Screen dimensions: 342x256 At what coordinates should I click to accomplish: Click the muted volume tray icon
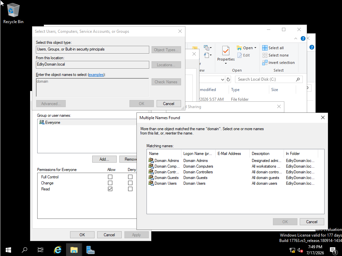click(x=300, y=250)
